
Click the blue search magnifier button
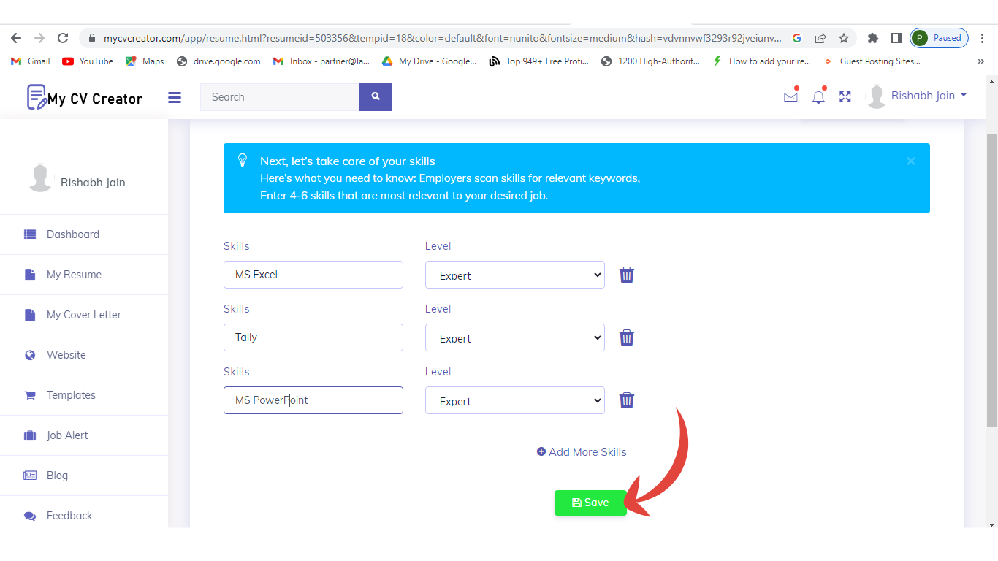(x=376, y=97)
